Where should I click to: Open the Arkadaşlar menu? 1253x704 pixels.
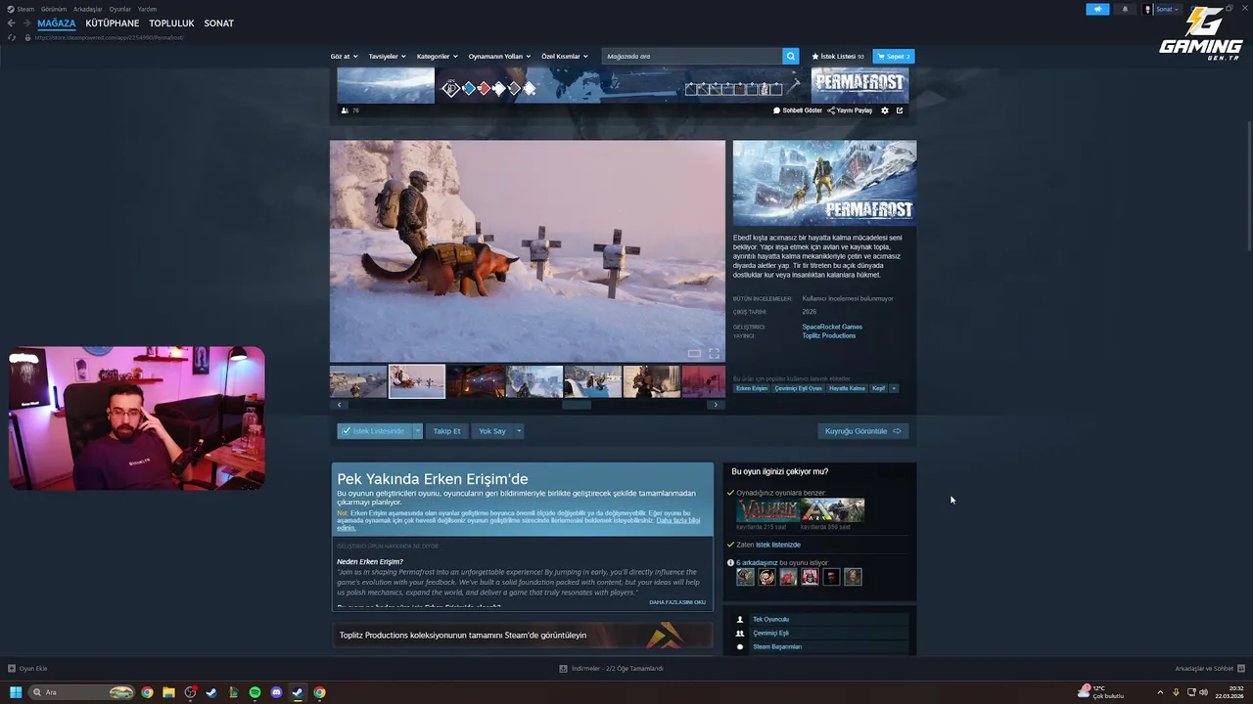click(x=88, y=9)
